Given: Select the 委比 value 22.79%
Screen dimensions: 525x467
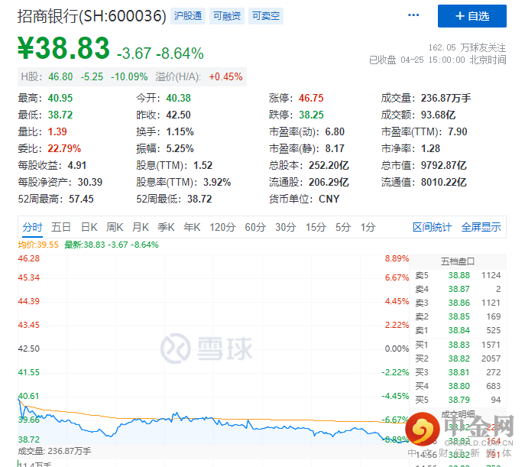Looking at the screenshot, I should (64, 148).
